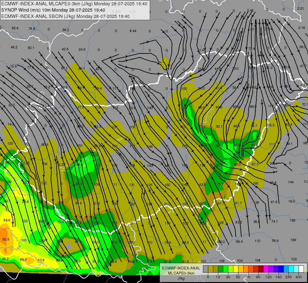Click the legend tick label 50
This screenshot has height=283, width=308.
(238, 277)
